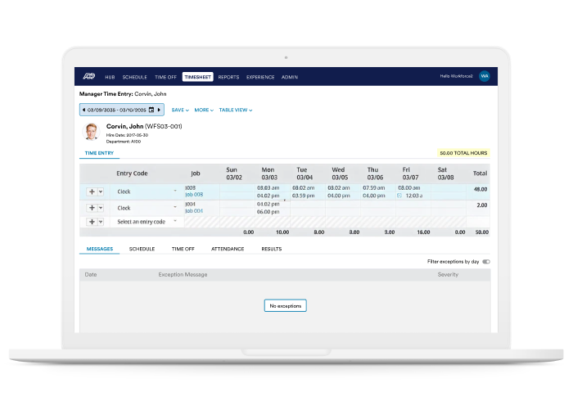Open the 'Select an entry code' dropdown
The width and height of the screenshot is (573, 401).
point(147,222)
